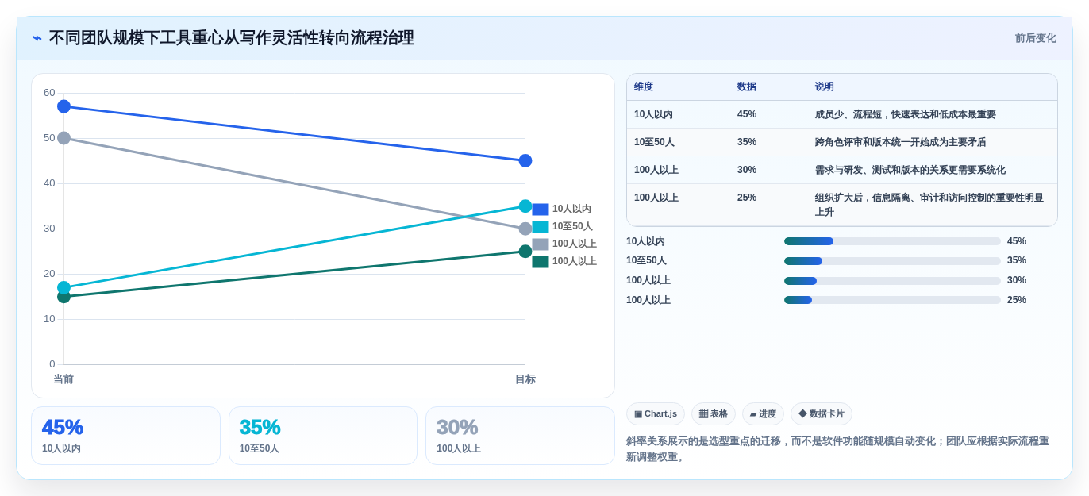
Task: Click the blue data point at 当前
Action: 64,106
